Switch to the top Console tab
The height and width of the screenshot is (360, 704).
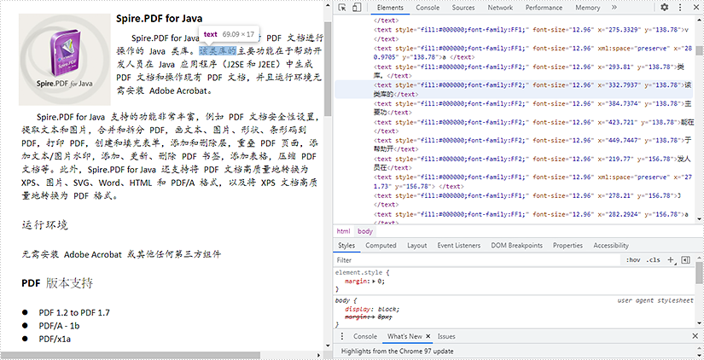coord(428,8)
